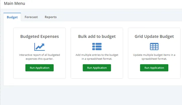Run the Grid Update Budget application
The image size is (182, 105).
click(154, 68)
